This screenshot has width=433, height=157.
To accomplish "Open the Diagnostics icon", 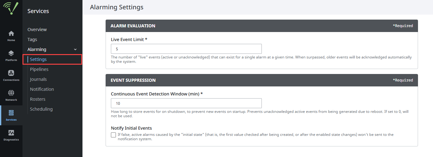I will click(x=11, y=133).
